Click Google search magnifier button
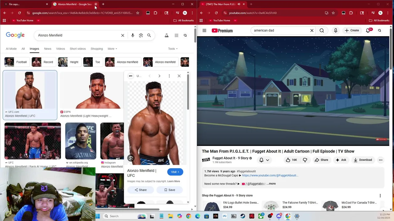Screen dimensions: 394x221 (149, 35)
